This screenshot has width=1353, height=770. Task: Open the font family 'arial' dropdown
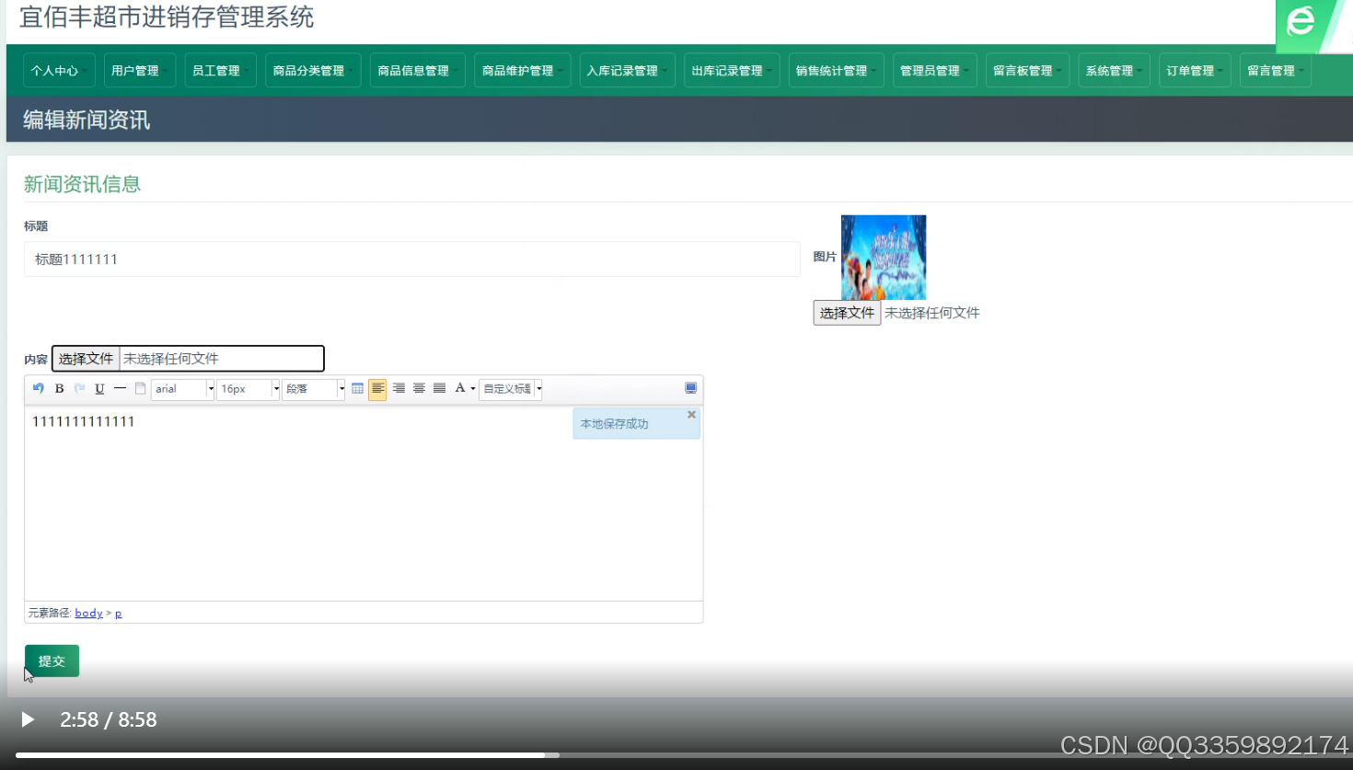click(182, 389)
